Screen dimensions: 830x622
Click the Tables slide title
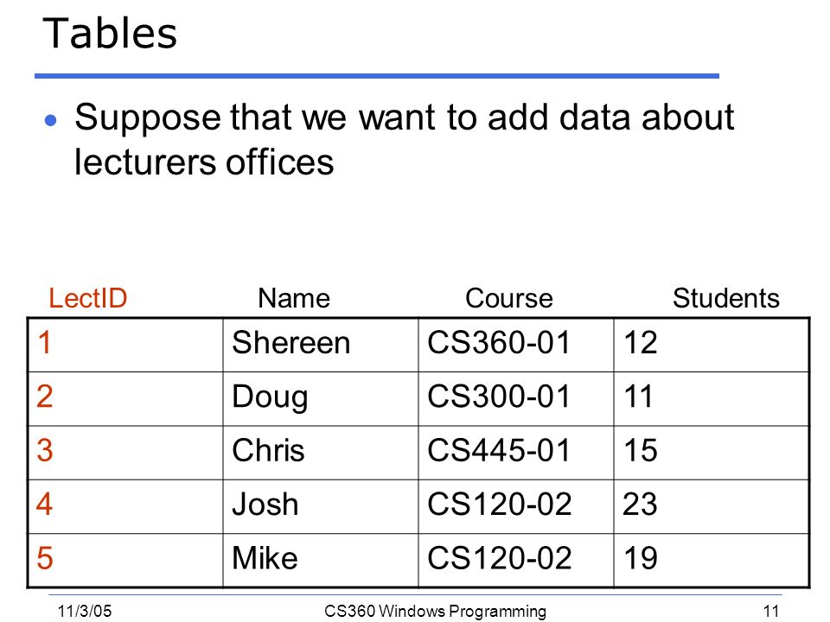110,34
